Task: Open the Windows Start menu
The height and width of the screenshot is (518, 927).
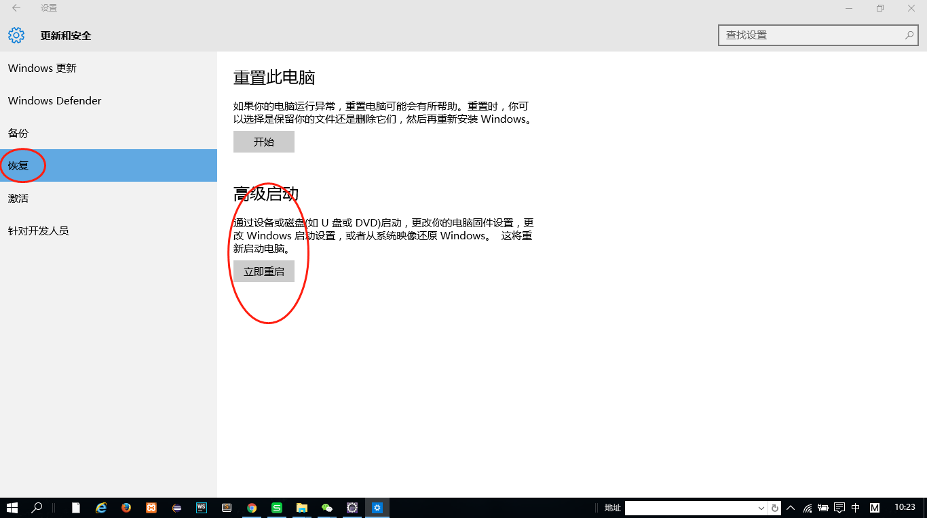Action: tap(12, 507)
